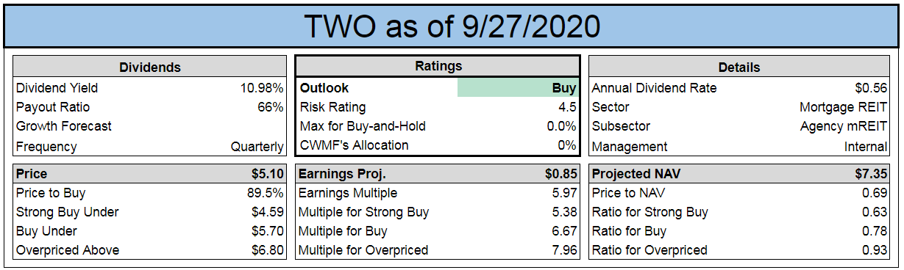The height and width of the screenshot is (270, 904).
Task: Click the Strong Buy Under value $4.59
Action: 268,212
